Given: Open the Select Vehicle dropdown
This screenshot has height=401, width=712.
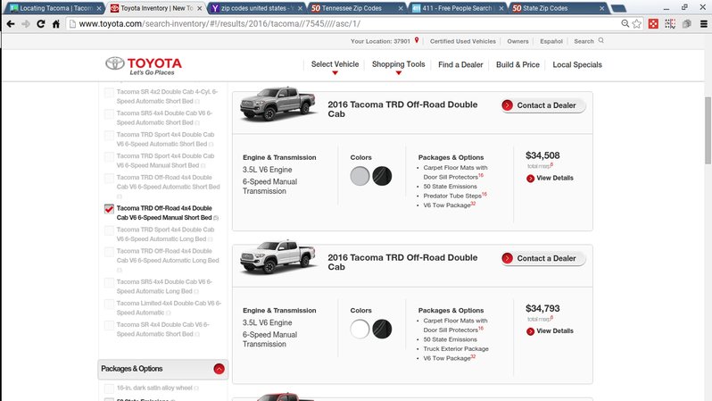Looking at the screenshot, I should pos(335,64).
